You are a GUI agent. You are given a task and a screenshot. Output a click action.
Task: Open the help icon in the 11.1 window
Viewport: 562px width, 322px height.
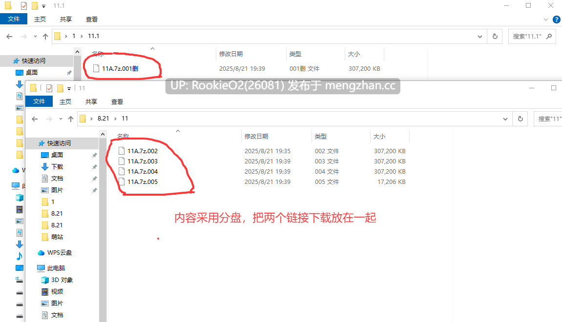tap(557, 20)
